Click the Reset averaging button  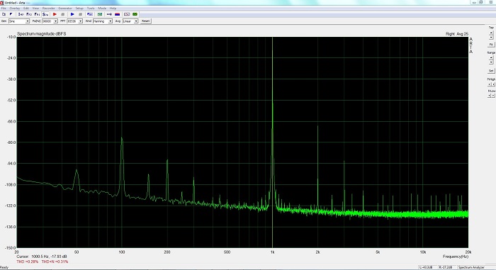(145, 21)
